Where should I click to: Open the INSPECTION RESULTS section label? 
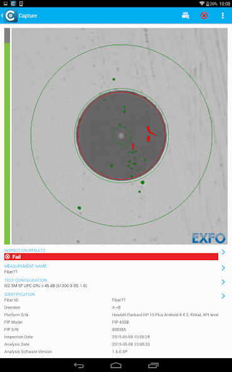[24, 250]
